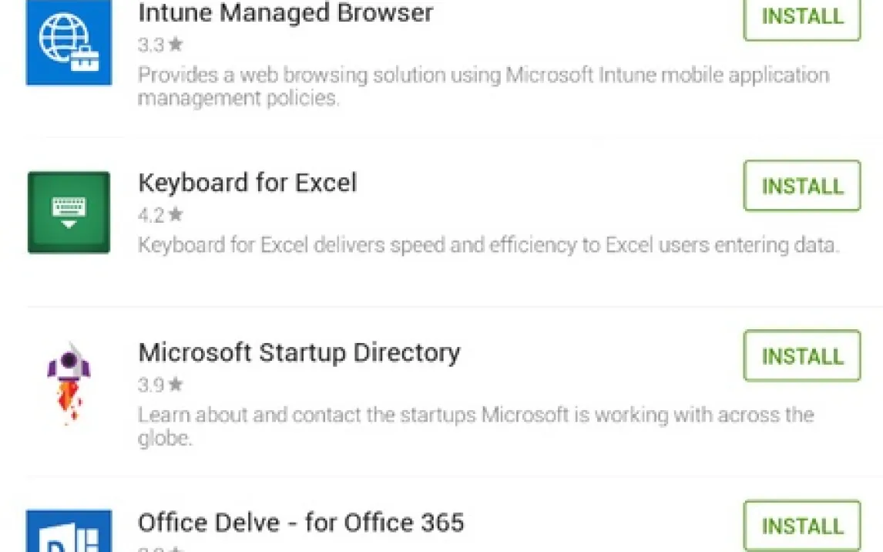Tap the green Keyboard for Excel icon

pos(69,212)
